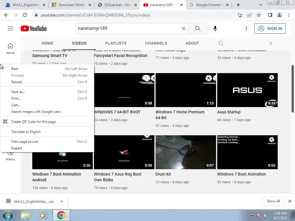Choose Save as... in context menu

point(47,92)
